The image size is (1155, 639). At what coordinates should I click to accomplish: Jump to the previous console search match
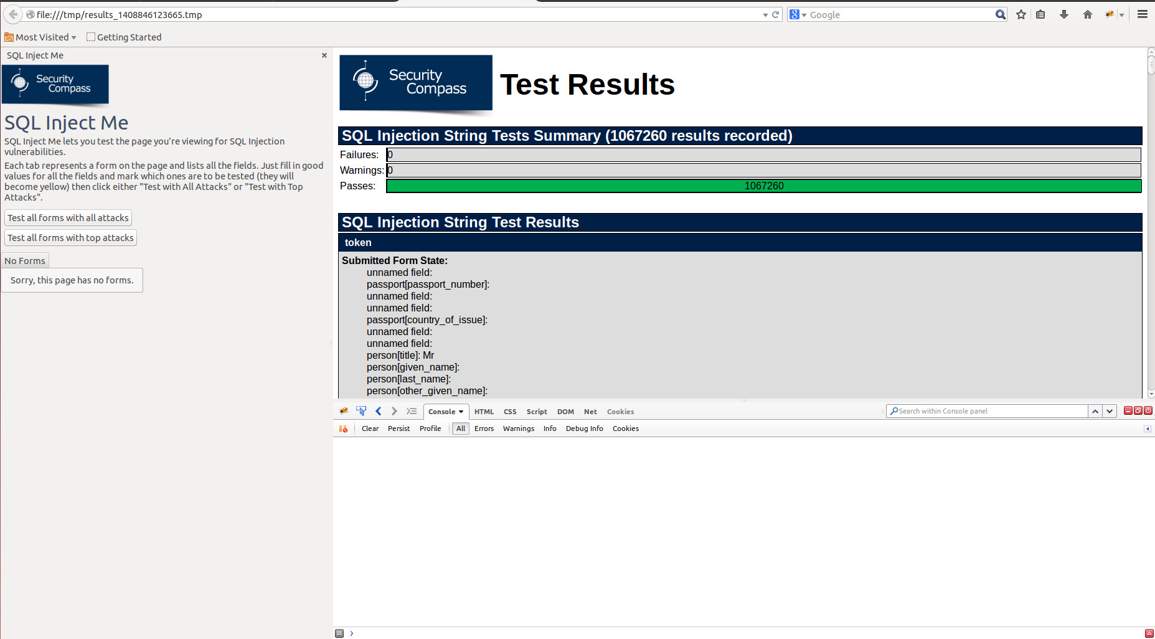(1095, 411)
